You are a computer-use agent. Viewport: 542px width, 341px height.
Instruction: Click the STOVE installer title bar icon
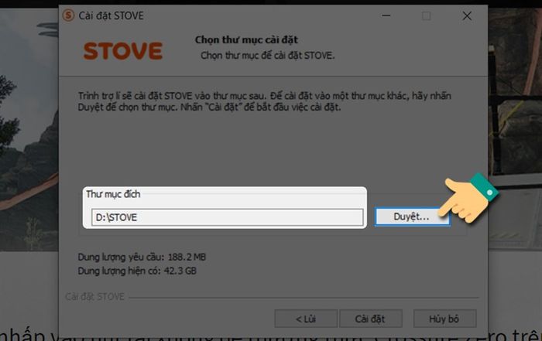tap(68, 15)
